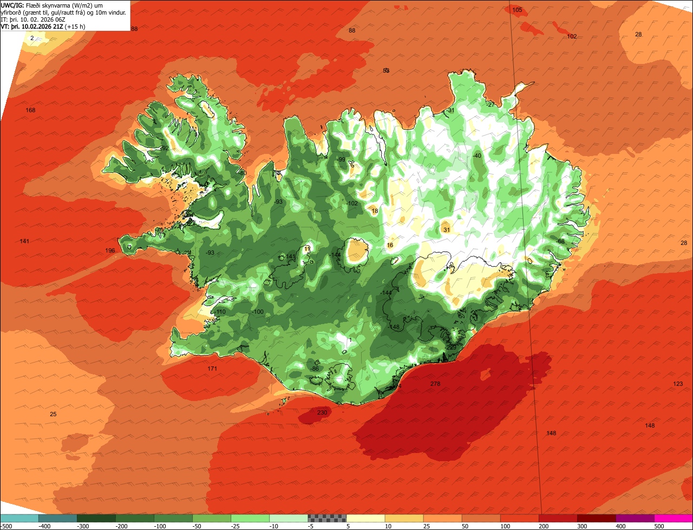
Task: Click the map value '171' southwest of Iceland
Action: (212, 369)
